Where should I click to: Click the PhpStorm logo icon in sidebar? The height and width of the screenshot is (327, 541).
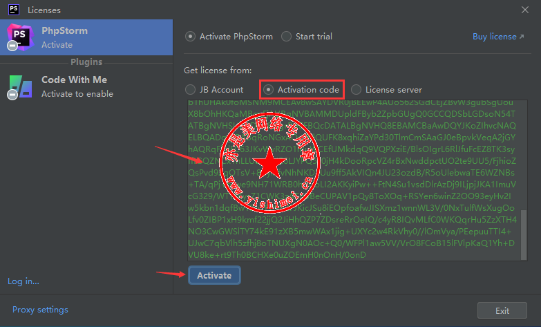coord(20,37)
